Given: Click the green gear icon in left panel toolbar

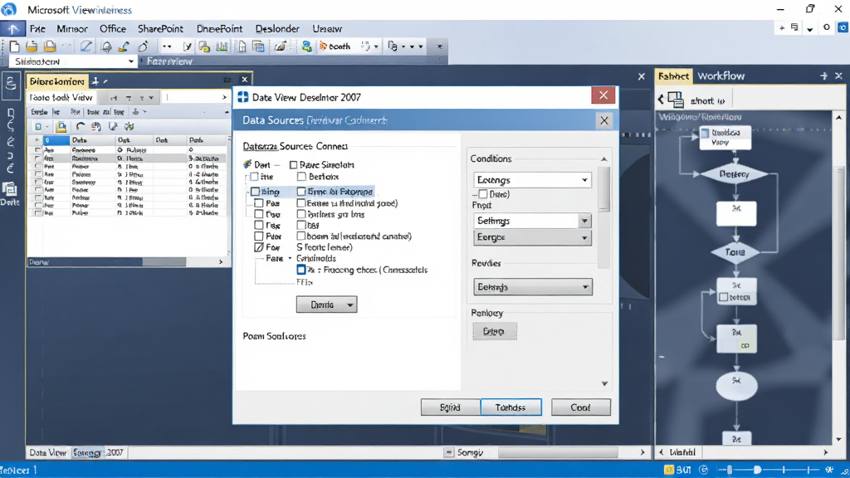Looking at the screenshot, I should point(129,127).
